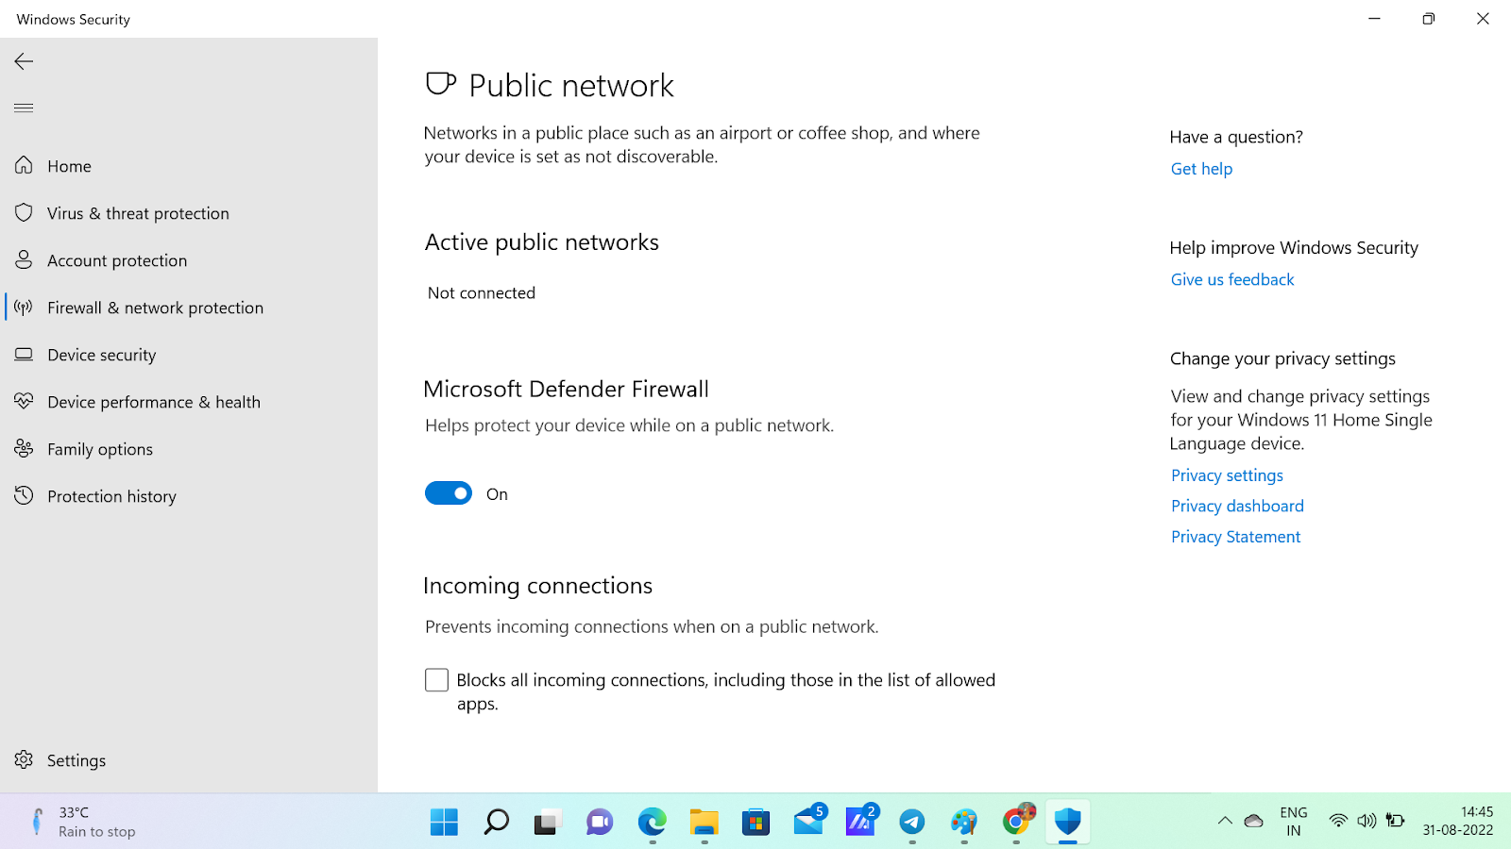Click the Windows Security shield taskbar icon

coord(1068,823)
